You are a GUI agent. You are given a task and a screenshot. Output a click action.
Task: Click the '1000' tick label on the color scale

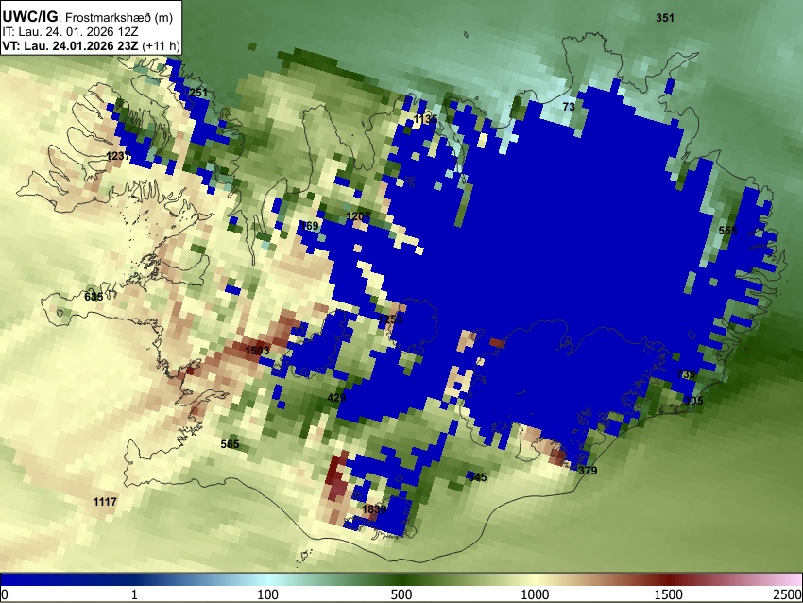click(x=535, y=594)
